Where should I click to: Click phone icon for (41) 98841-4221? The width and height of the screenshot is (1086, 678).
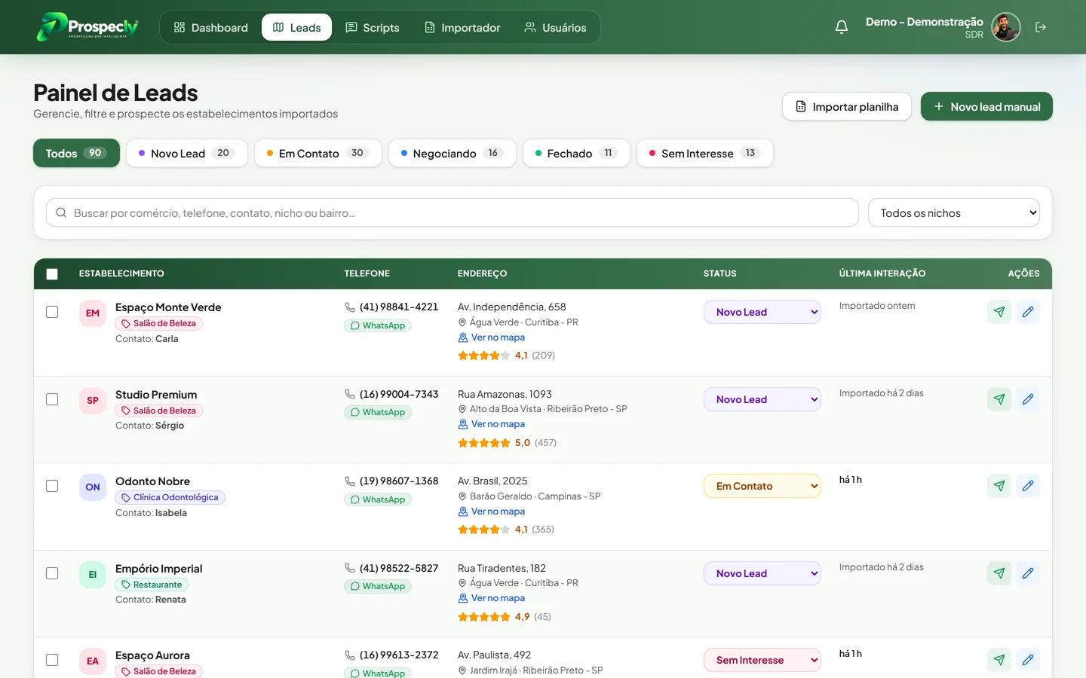pyautogui.click(x=350, y=307)
